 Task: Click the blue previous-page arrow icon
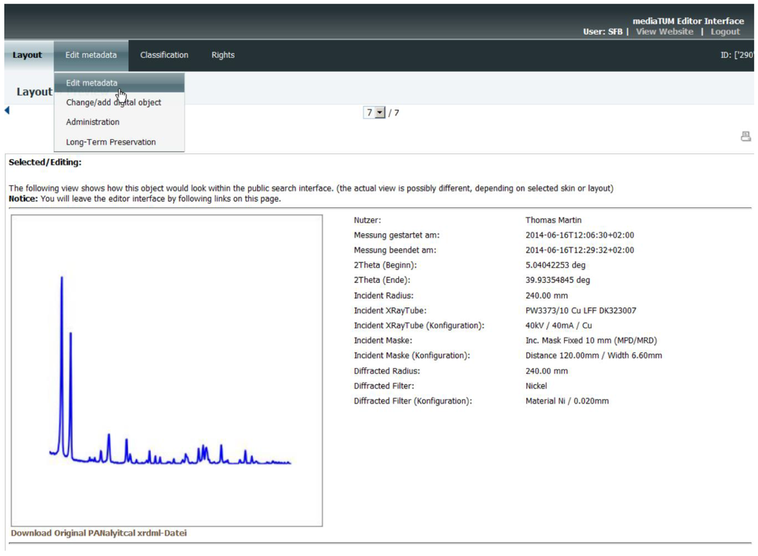click(x=7, y=111)
